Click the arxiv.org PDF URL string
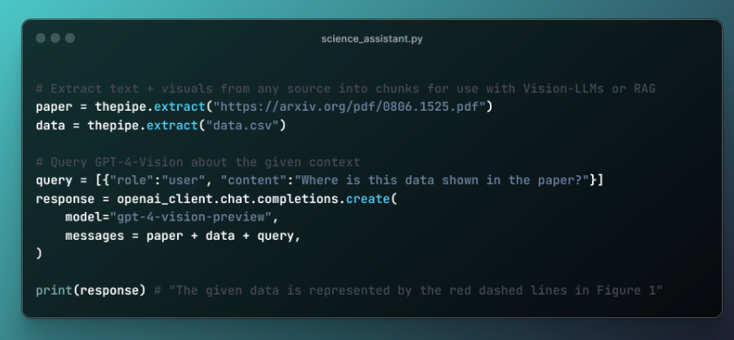Viewport: 734px width, 340px height. tap(350, 106)
